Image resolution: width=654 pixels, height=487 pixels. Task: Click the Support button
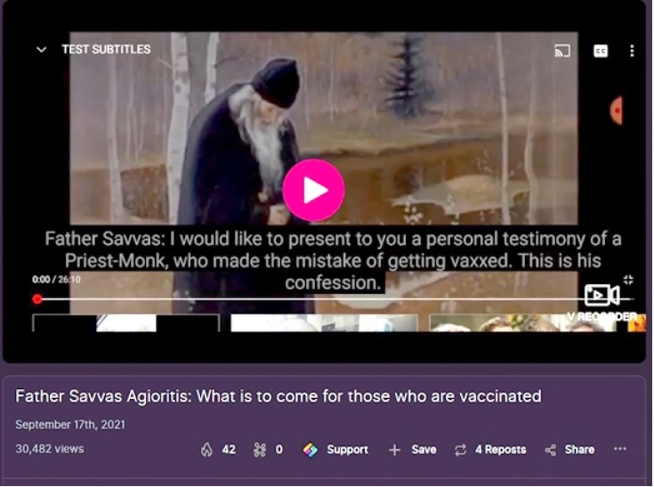pos(335,450)
